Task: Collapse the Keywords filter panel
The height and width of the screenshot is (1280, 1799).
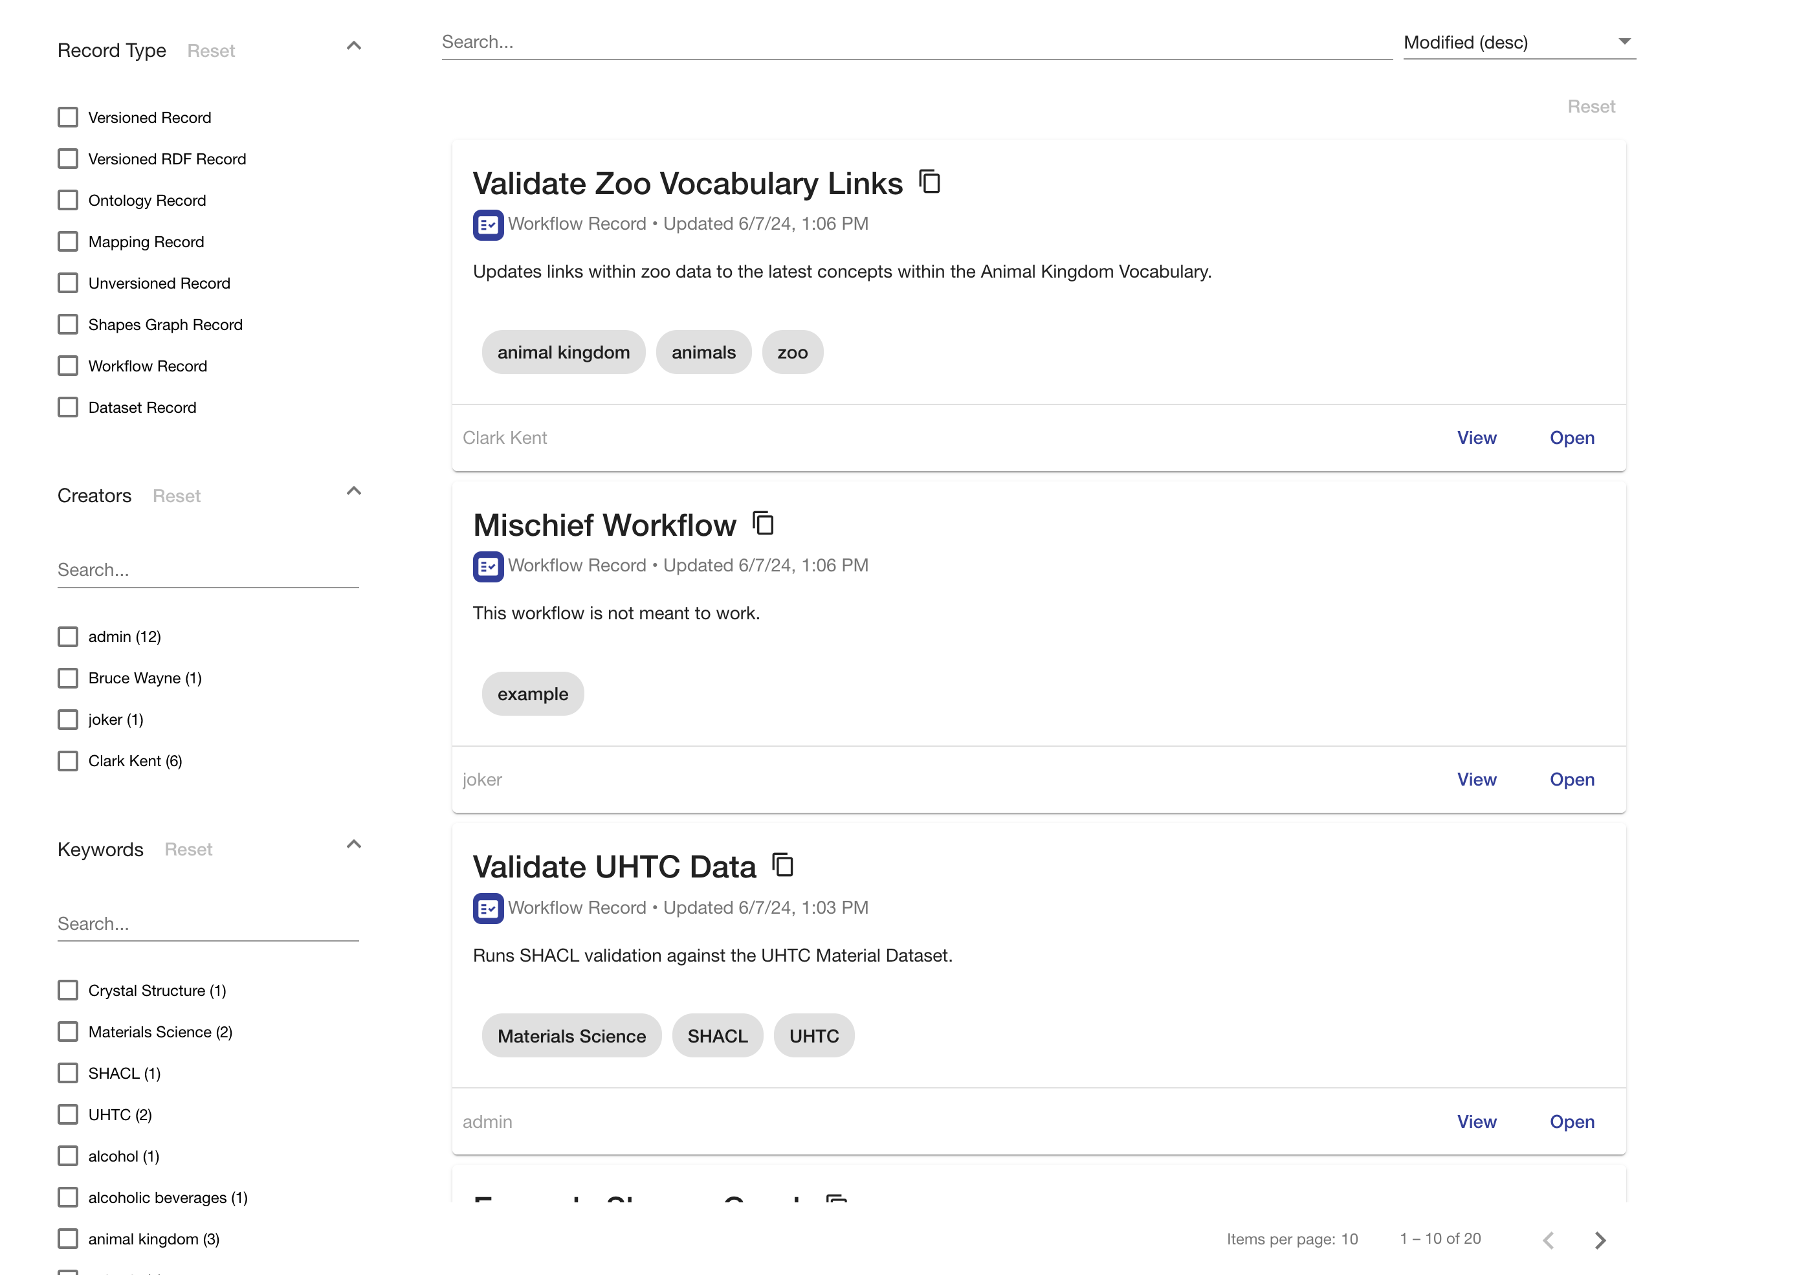Action: coord(354,844)
